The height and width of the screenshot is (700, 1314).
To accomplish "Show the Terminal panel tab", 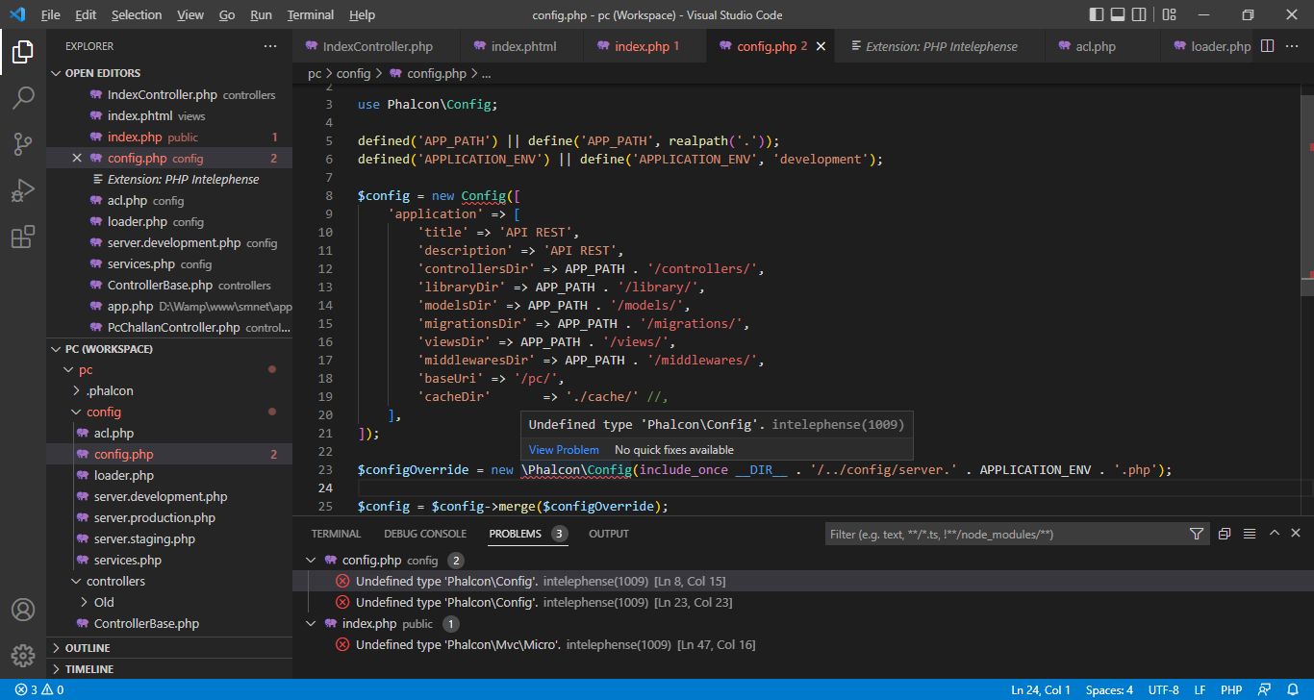I will click(336, 534).
